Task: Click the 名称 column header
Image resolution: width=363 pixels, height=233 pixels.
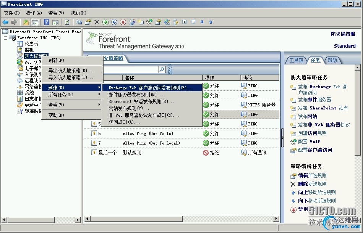Action: click(162, 78)
